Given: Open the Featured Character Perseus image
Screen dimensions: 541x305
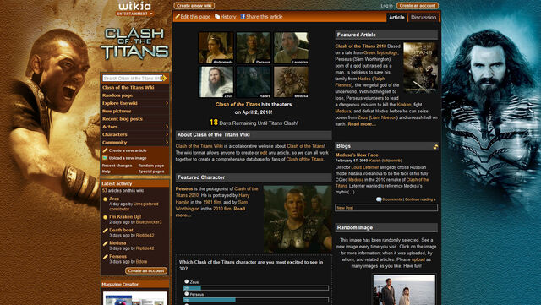Looking at the screenshot, I should (298, 219).
